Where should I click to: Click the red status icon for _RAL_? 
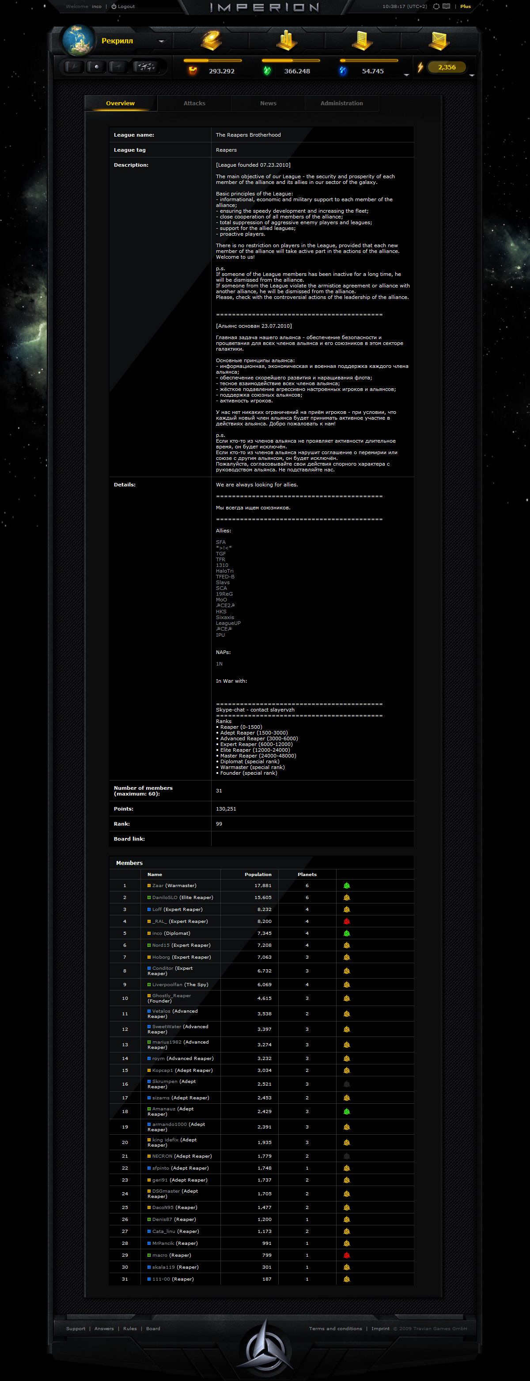[x=346, y=922]
